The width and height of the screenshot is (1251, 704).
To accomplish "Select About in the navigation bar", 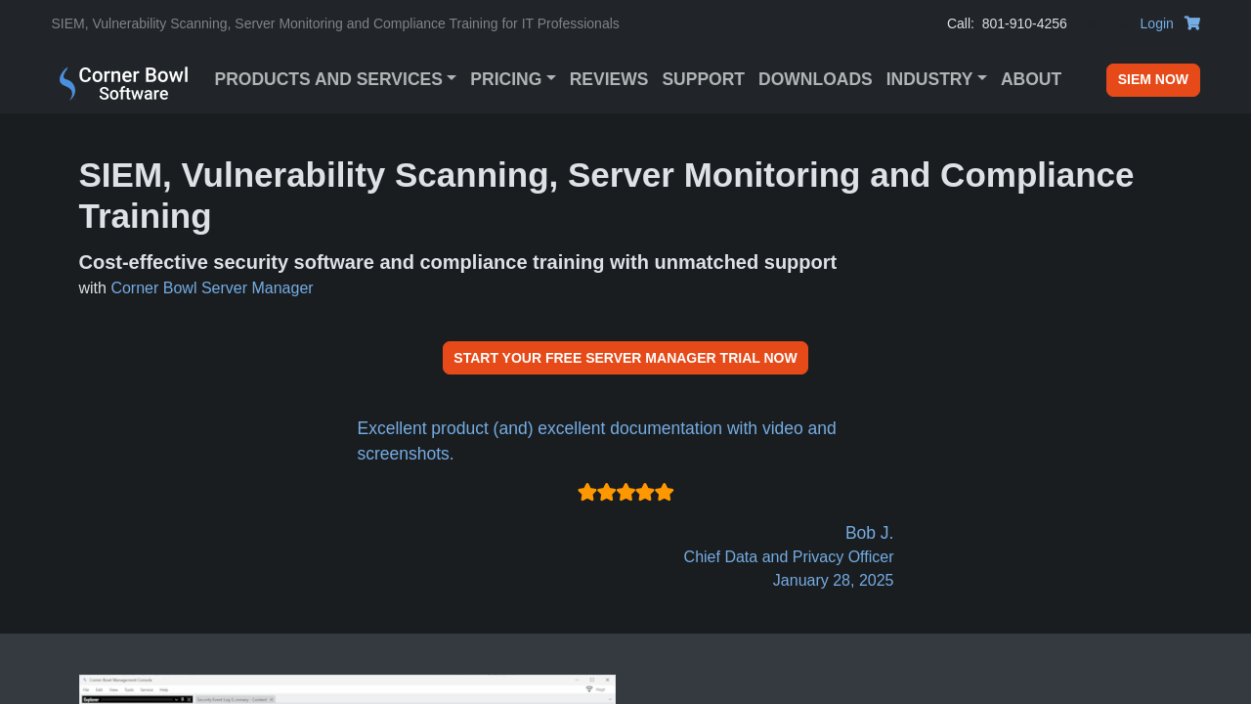I will click(x=1030, y=79).
